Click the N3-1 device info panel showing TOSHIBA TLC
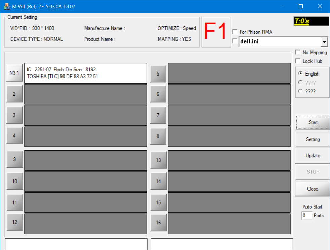 pyautogui.click(x=85, y=73)
